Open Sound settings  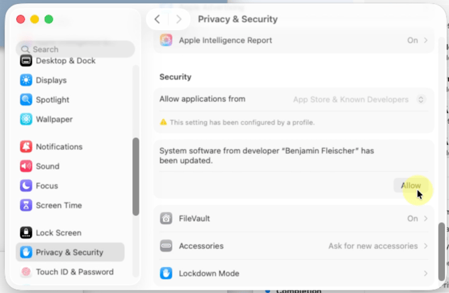70,166
